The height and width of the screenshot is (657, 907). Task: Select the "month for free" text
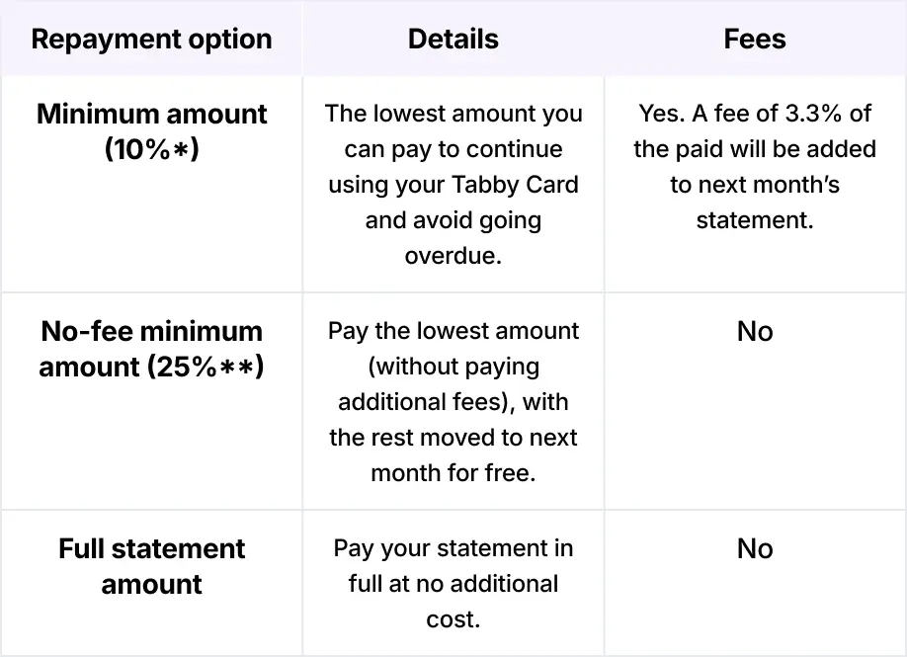[453, 473]
